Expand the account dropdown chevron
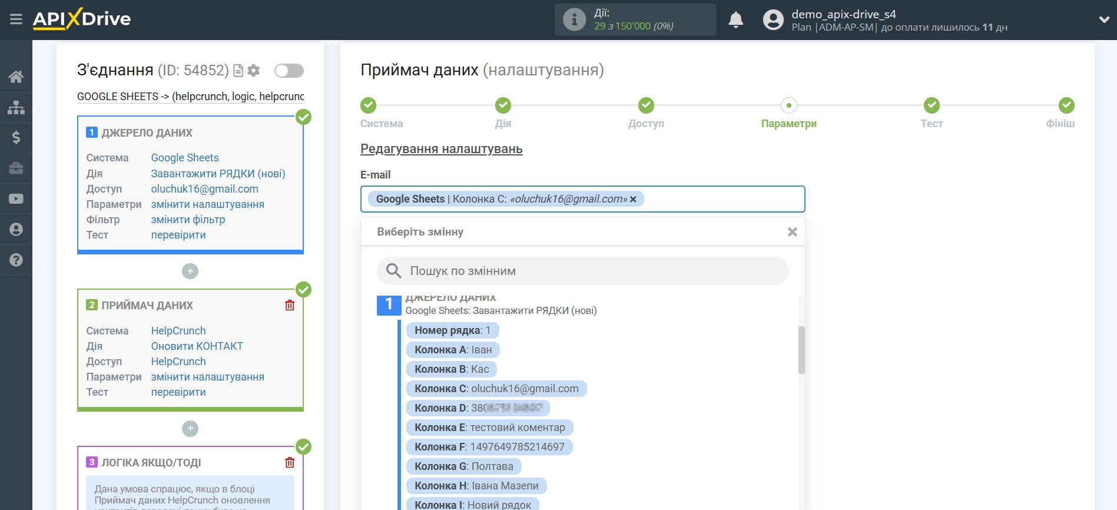Image resolution: width=1117 pixels, height=510 pixels. (1104, 19)
